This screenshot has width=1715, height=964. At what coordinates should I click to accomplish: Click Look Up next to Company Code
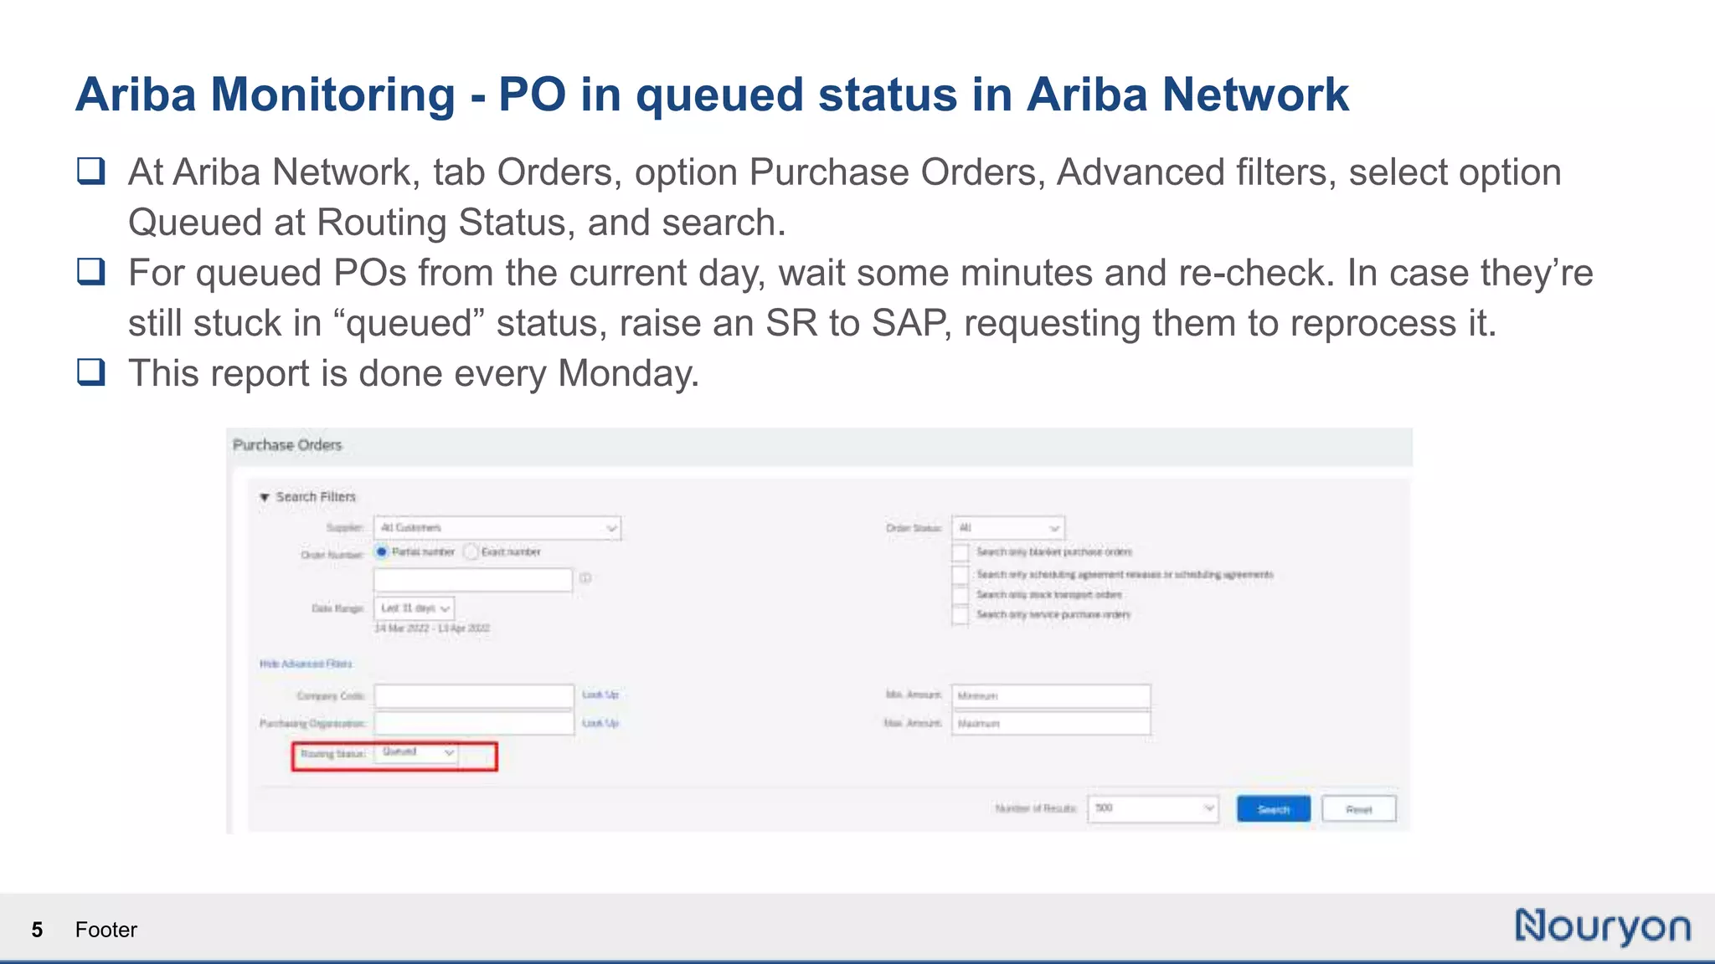pyautogui.click(x=600, y=695)
